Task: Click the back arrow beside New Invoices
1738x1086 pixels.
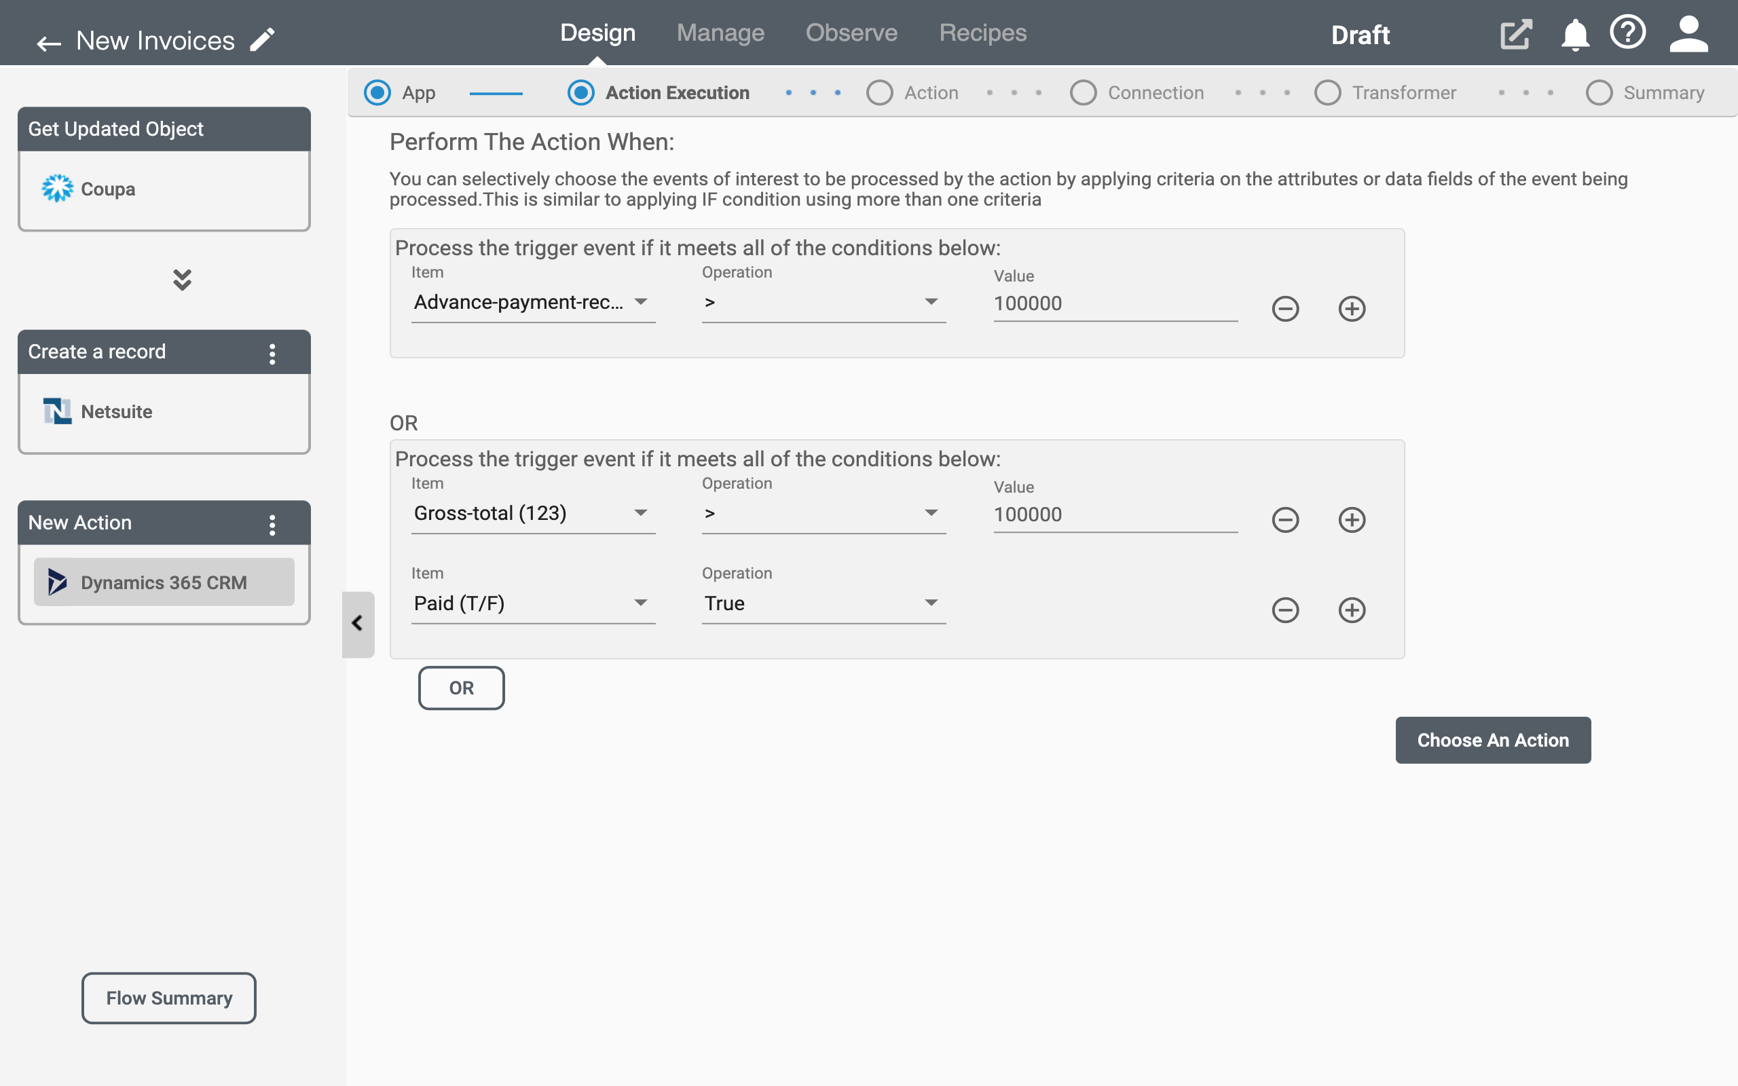Action: tap(49, 43)
